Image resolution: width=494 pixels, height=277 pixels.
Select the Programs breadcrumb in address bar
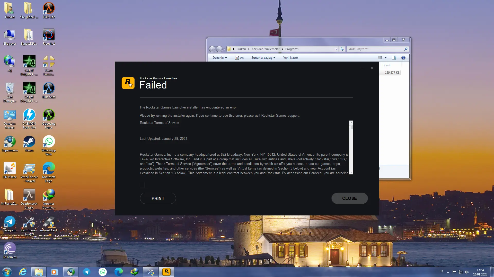click(292, 49)
